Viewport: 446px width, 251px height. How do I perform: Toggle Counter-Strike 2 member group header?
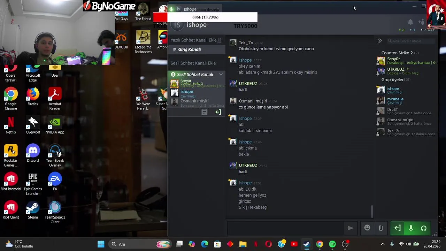(400, 53)
